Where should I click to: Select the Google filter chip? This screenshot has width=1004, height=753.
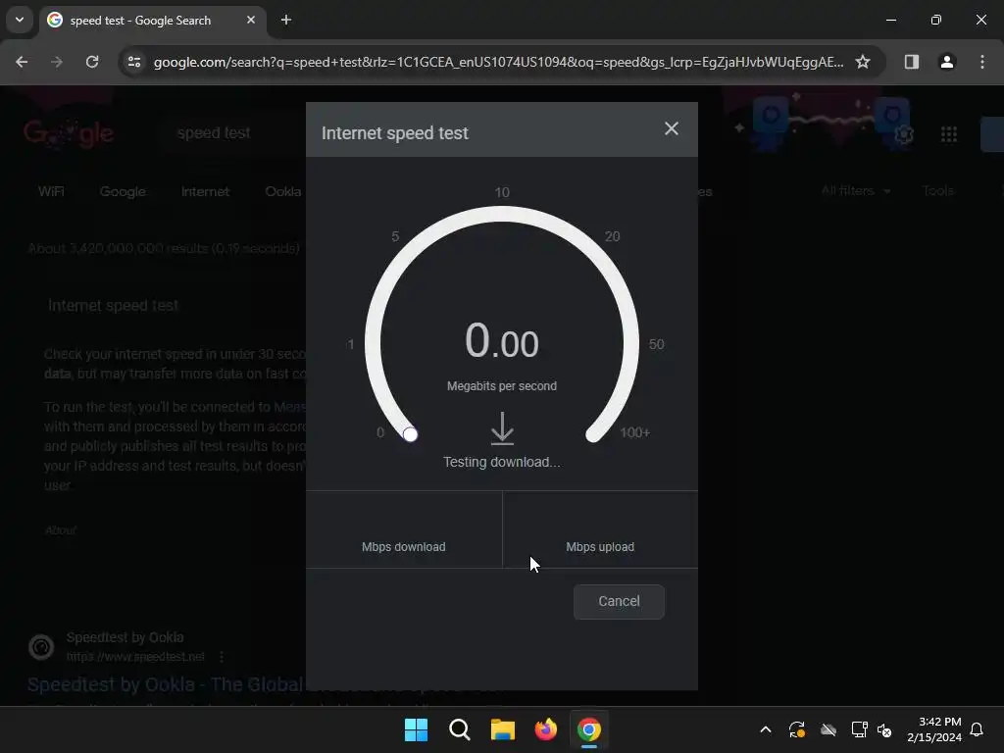[x=123, y=191]
